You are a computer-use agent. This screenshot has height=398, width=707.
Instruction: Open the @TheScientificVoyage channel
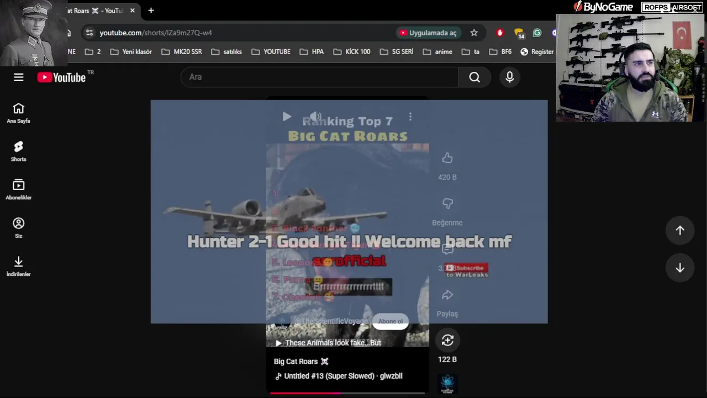point(330,321)
